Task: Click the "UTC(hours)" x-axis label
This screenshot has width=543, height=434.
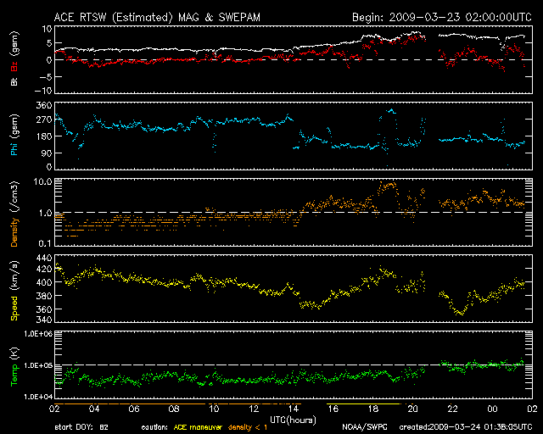Action: (293, 420)
